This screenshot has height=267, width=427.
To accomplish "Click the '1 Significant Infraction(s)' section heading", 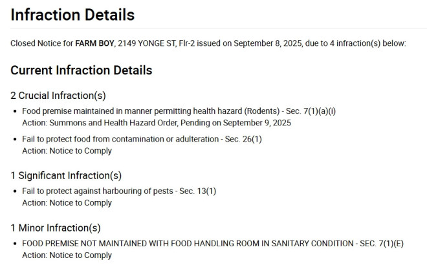I will (66, 175).
